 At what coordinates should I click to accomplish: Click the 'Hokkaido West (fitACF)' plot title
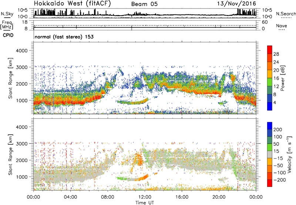(x=72, y=4)
